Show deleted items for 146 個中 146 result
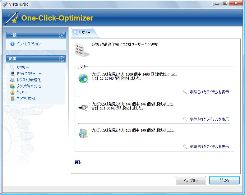The width and height of the screenshot is (245, 195). tap(209, 119)
